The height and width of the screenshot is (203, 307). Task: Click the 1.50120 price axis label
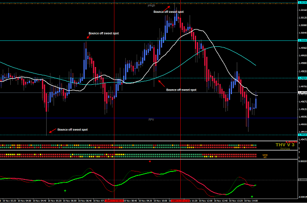tap(303, 18)
